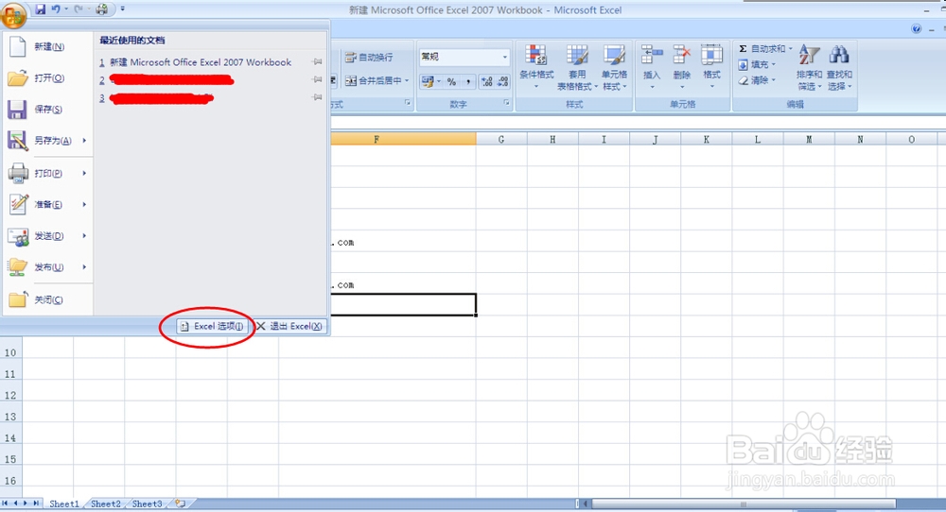Open 单元格样式 cell styles
The width and height of the screenshot is (946, 512).
click(614, 66)
